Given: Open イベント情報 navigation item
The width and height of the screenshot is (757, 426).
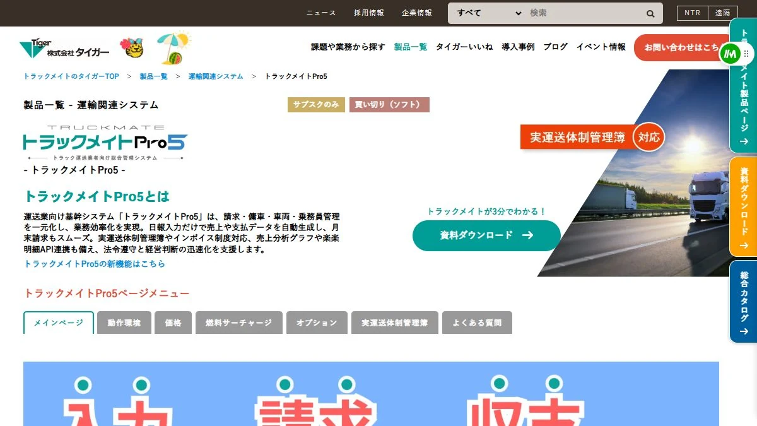Looking at the screenshot, I should click(x=601, y=47).
